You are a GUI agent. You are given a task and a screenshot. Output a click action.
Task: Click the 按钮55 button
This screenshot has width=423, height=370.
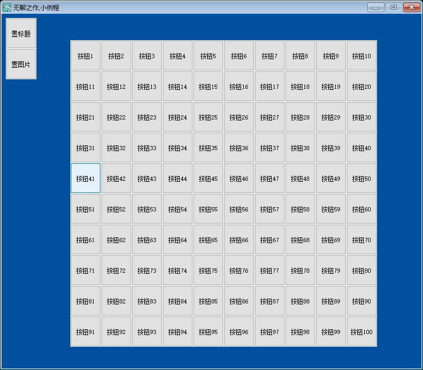208,209
